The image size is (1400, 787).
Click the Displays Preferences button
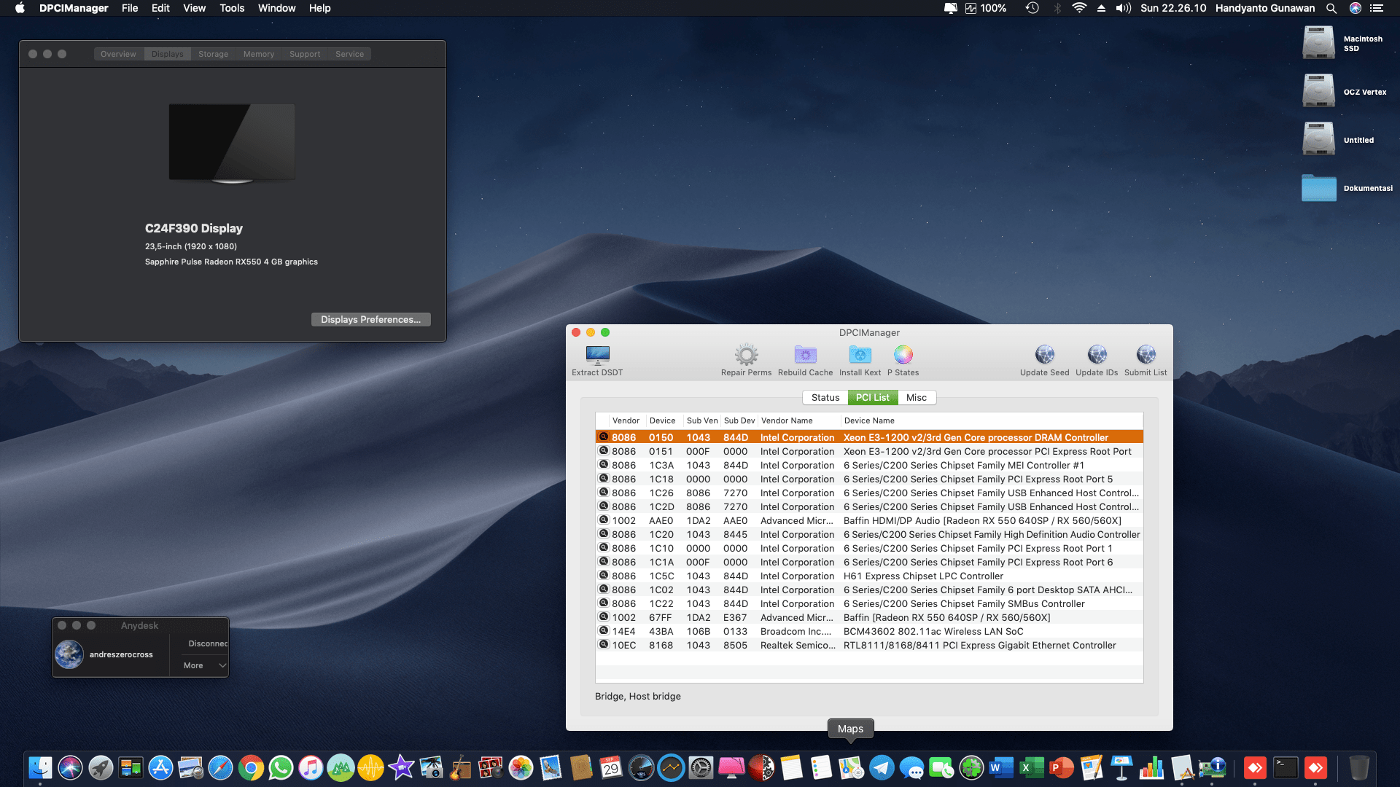[370, 319]
